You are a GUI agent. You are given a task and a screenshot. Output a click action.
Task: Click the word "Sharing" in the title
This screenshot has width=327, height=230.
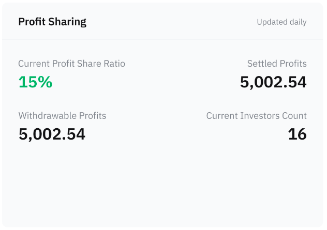click(x=67, y=22)
